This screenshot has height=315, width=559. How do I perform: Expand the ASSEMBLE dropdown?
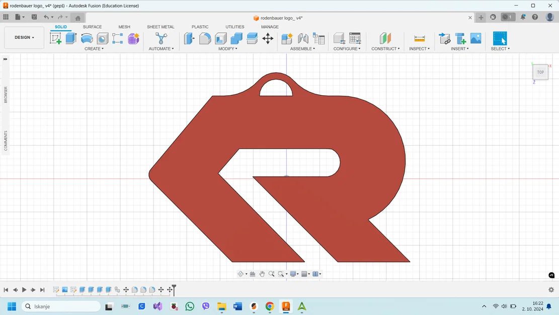(x=303, y=48)
